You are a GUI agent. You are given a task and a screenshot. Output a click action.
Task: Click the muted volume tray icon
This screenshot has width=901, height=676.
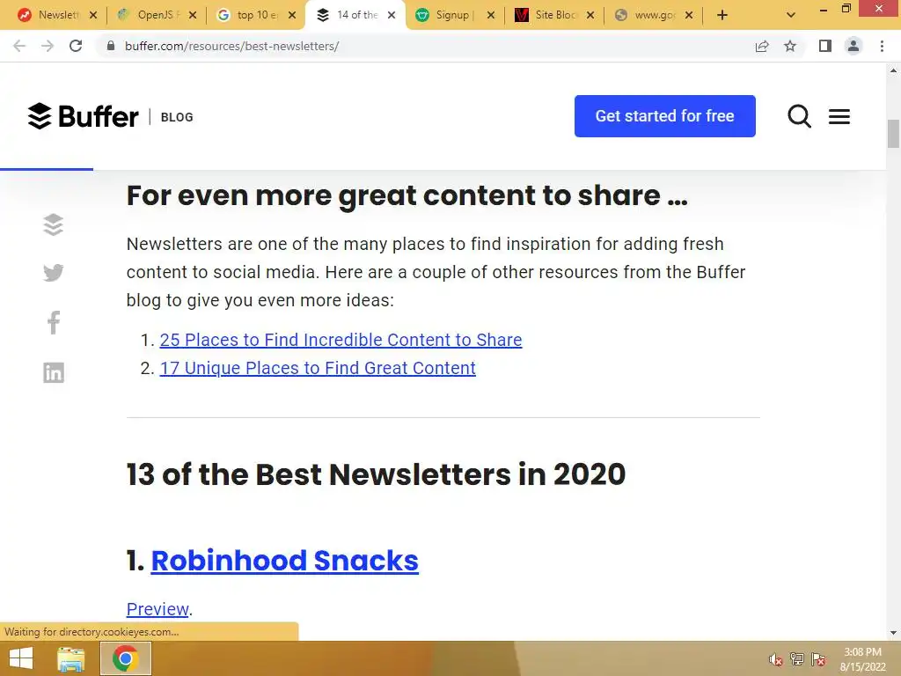(x=776, y=659)
